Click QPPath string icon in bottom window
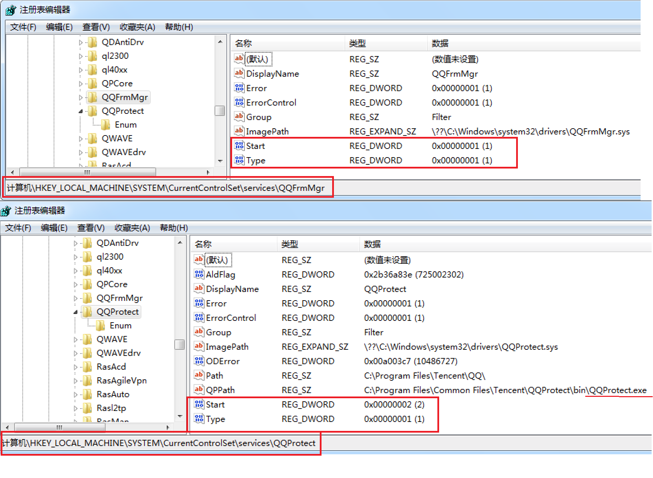 click(x=199, y=390)
